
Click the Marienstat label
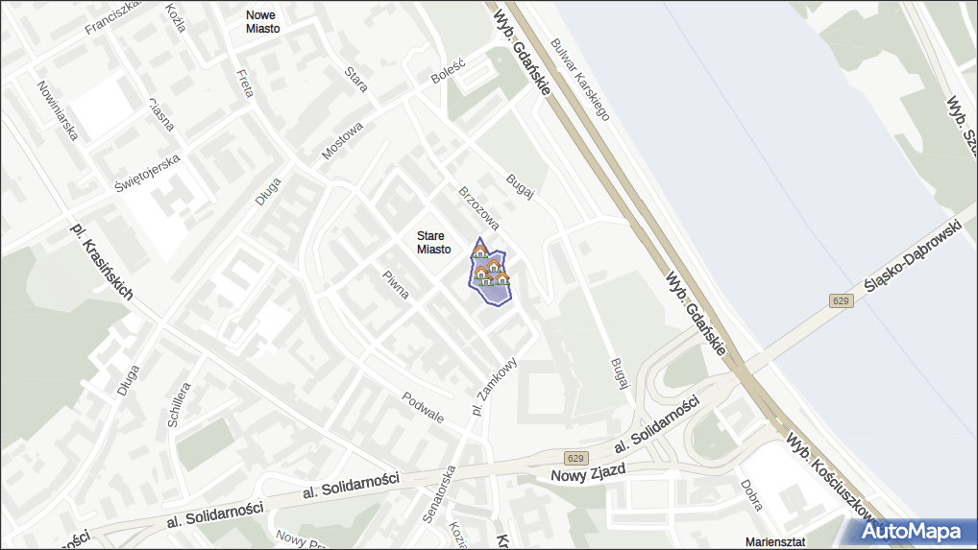pos(775,542)
